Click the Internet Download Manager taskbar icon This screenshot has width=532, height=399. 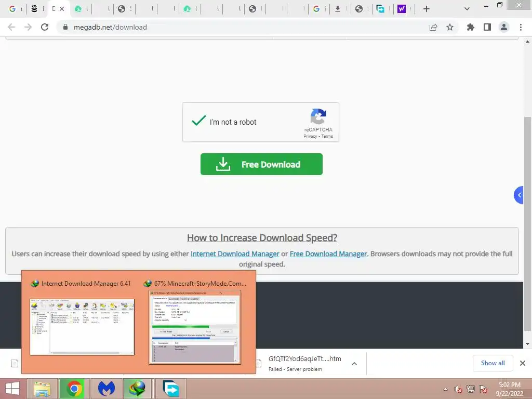pyautogui.click(x=137, y=389)
